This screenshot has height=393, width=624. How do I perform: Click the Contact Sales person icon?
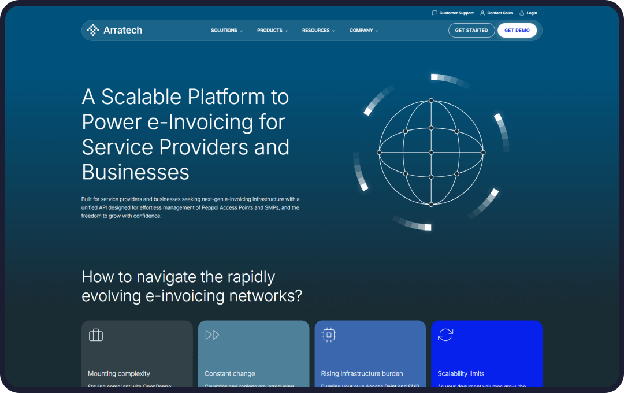pos(482,13)
